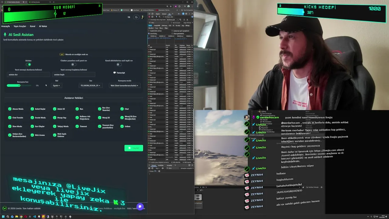
Task: Uncheck the Takipçi Modu permission
Action: (55, 126)
